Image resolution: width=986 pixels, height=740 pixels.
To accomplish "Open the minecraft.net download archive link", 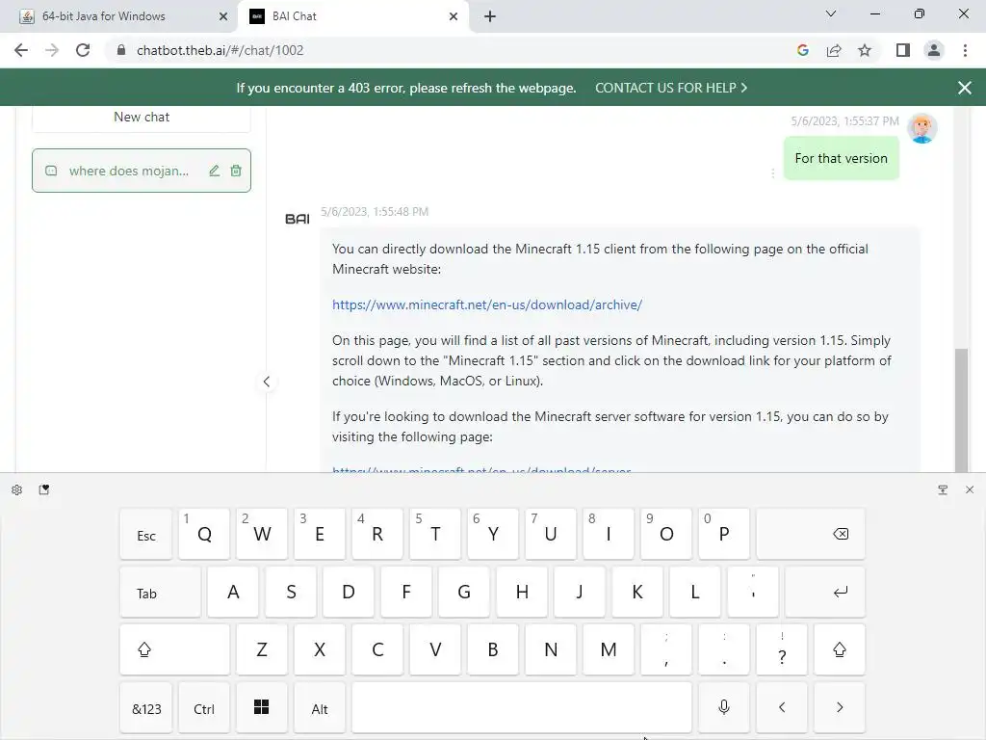I will click(x=486, y=304).
